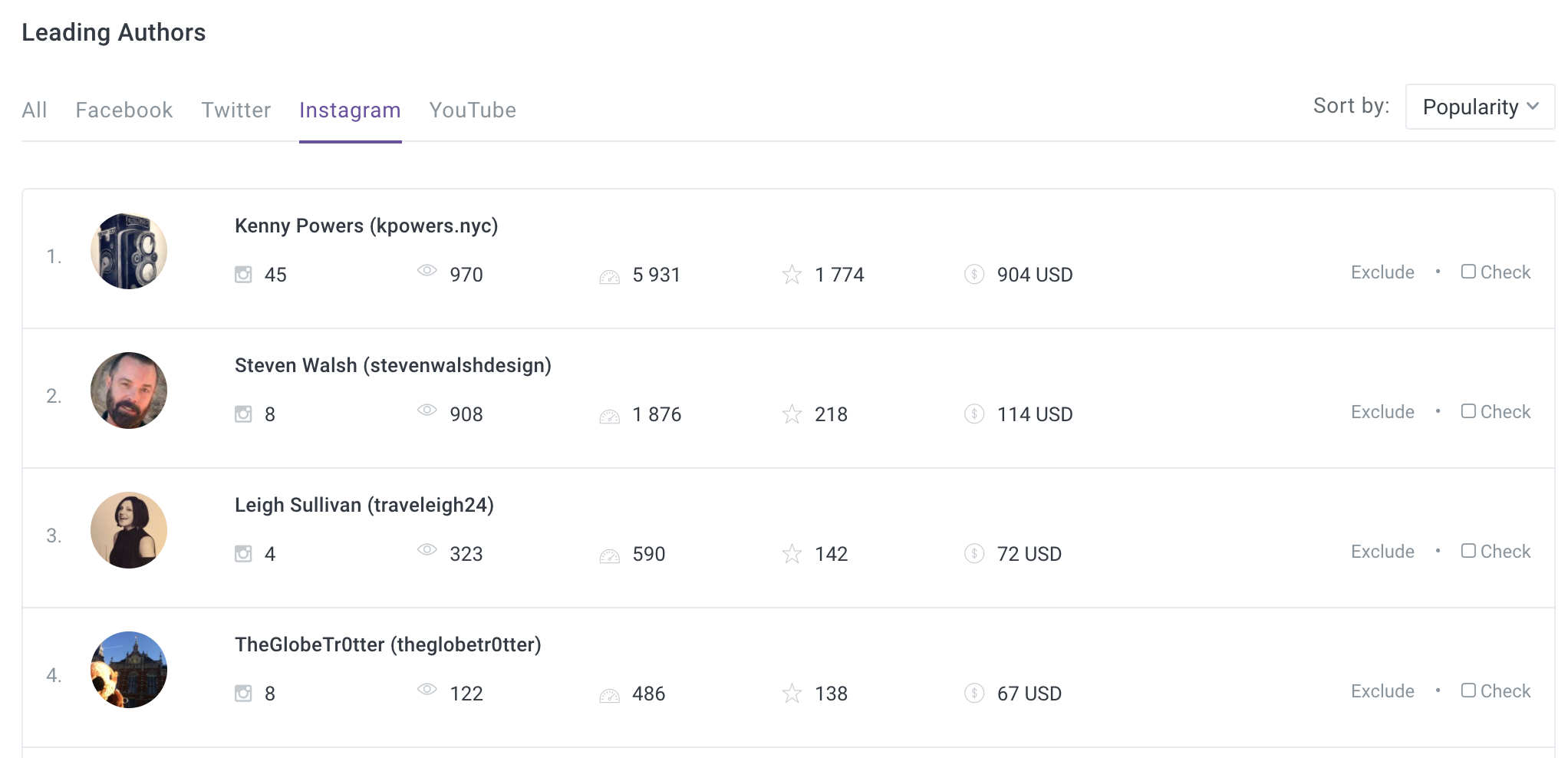Click the star icon beside 1 774

[792, 275]
